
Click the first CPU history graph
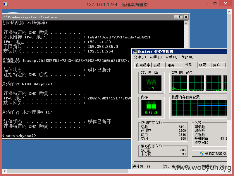click(179, 83)
